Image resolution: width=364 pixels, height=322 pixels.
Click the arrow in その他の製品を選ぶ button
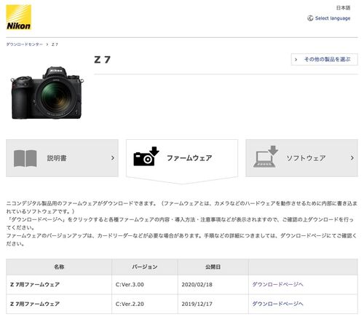[x=296, y=59]
